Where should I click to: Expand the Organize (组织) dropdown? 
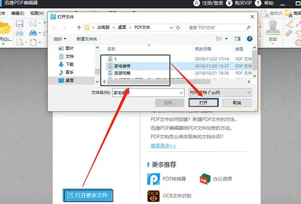(60, 39)
